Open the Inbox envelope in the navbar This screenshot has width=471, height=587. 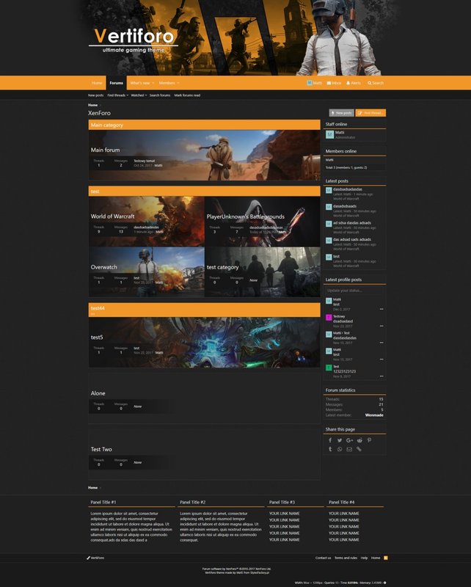[x=334, y=83]
